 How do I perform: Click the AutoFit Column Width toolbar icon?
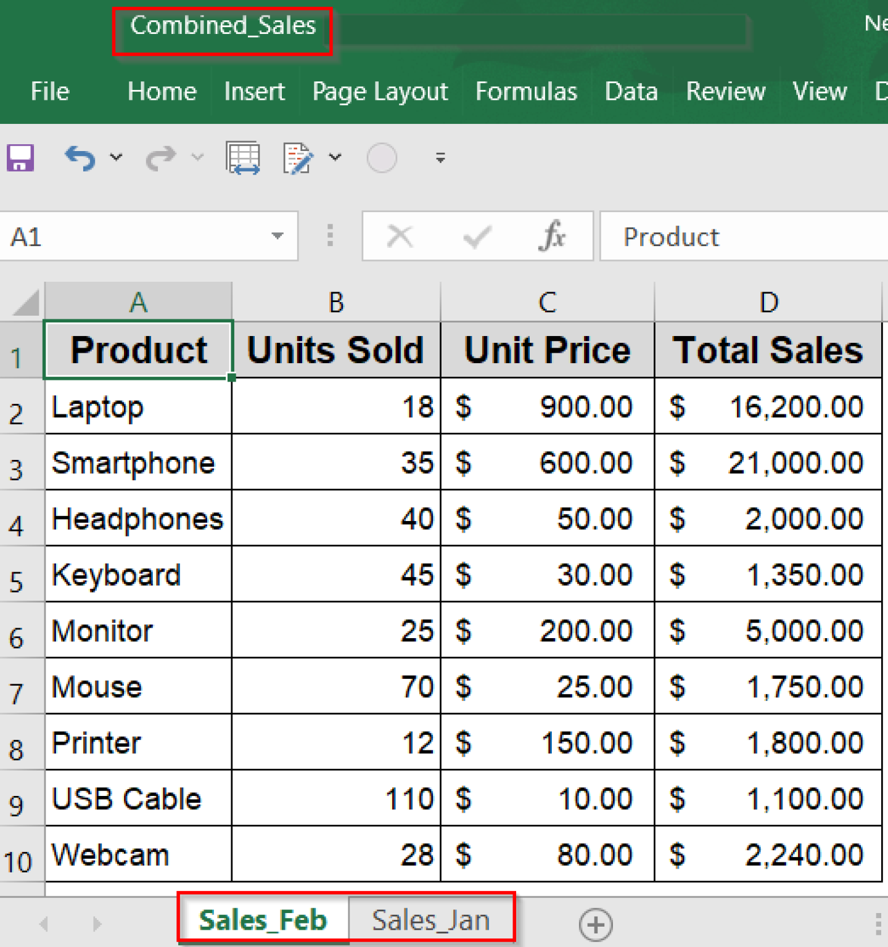click(243, 158)
